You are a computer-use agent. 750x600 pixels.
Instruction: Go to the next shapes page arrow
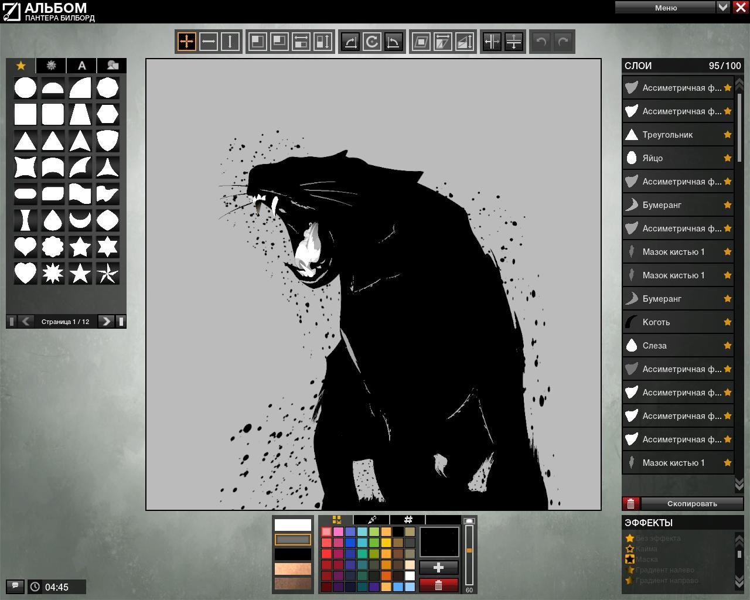point(105,321)
